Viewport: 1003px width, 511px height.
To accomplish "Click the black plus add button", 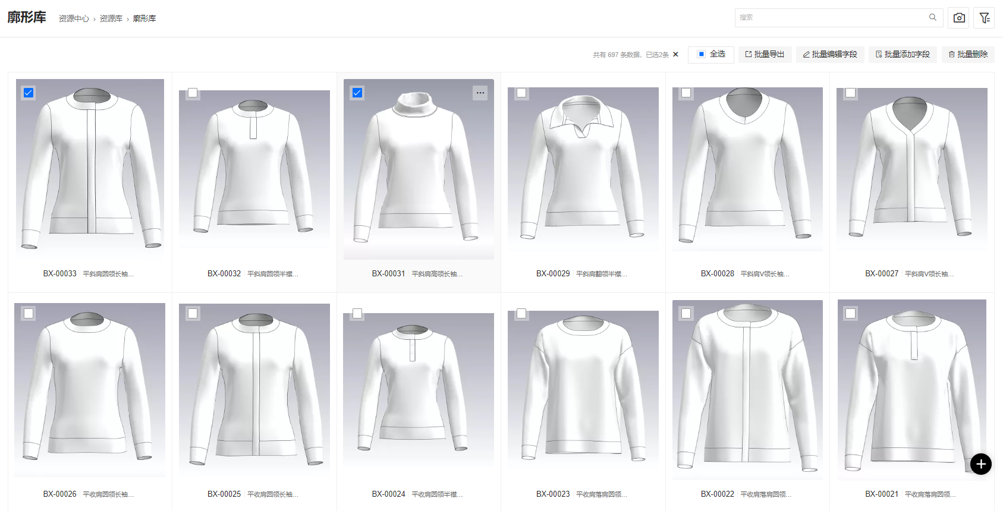I will (980, 464).
